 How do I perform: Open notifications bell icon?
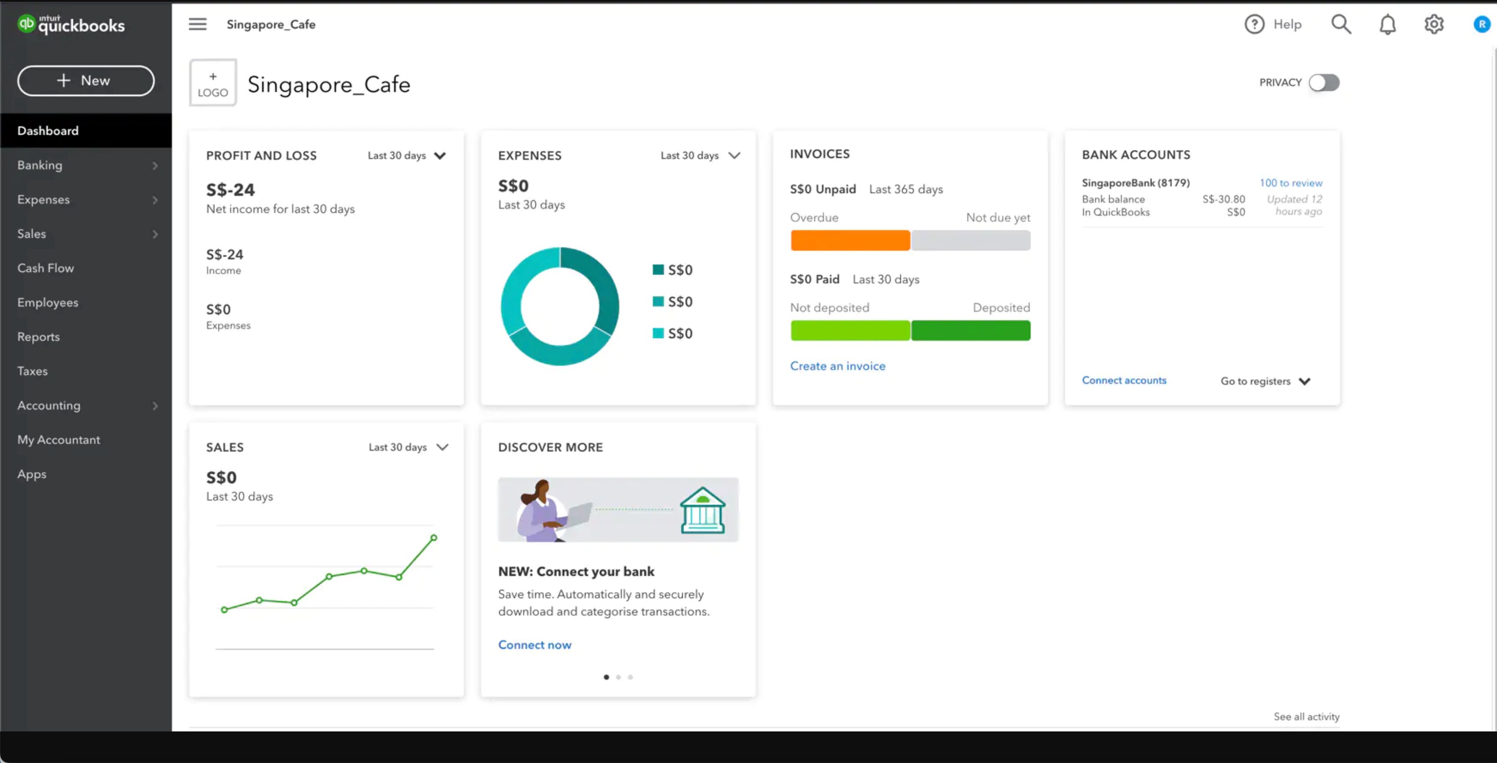click(x=1388, y=24)
